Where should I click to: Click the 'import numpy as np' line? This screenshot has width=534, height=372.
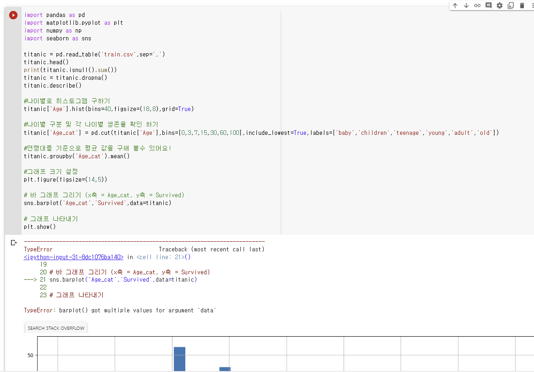(53, 31)
